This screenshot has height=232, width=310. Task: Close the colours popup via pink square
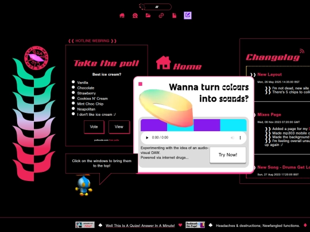point(141,84)
